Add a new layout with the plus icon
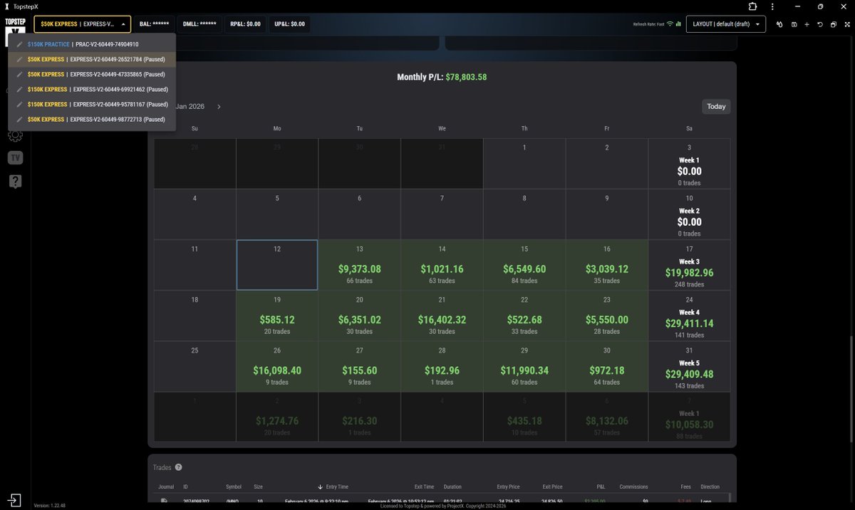855x510 pixels. (807, 24)
